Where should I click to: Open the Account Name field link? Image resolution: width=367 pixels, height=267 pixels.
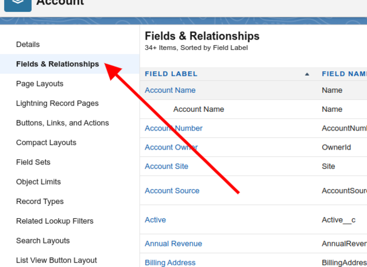(x=170, y=90)
